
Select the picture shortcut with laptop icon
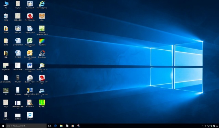pos(42,92)
